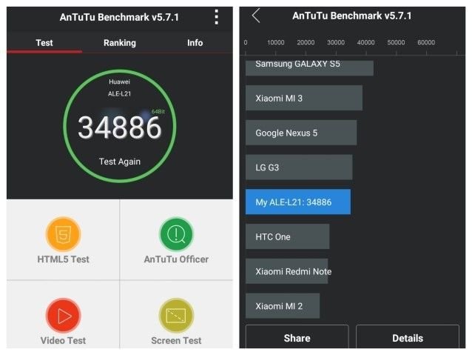This screenshot has height=355, width=472.
Task: Click the Share button
Action: (x=297, y=338)
